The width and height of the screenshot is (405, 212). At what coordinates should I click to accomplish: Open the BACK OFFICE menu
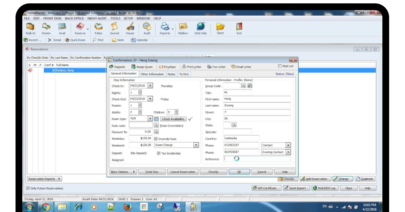point(74,19)
